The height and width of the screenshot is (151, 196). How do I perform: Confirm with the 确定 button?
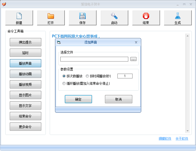(78, 99)
